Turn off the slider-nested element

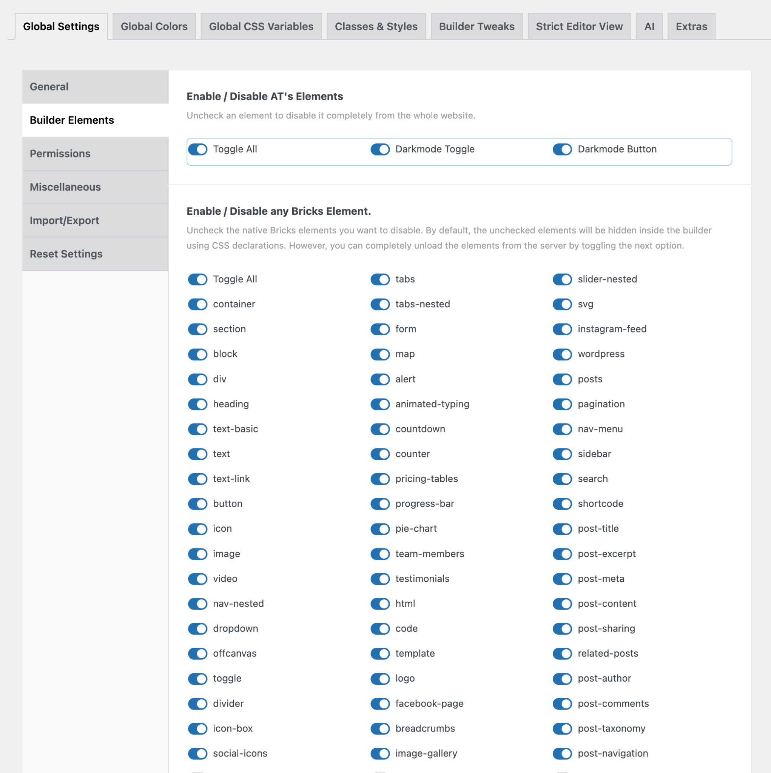point(562,279)
